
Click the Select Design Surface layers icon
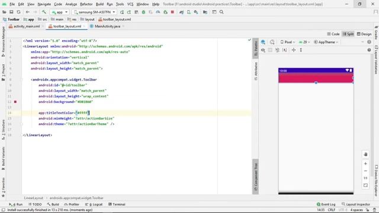(x=263, y=42)
